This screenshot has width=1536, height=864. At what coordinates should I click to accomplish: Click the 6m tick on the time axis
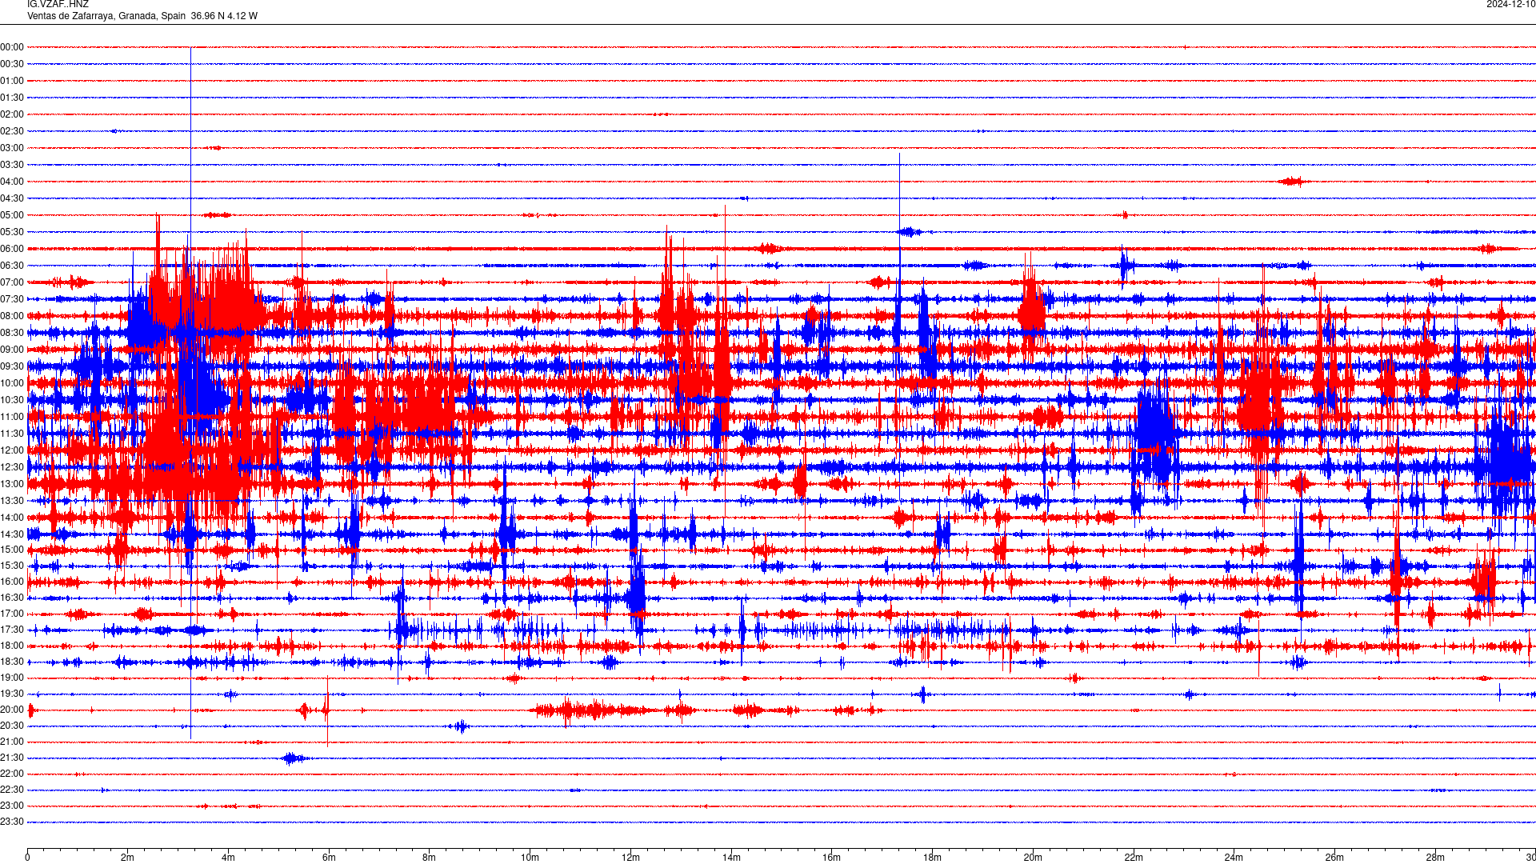click(x=329, y=858)
